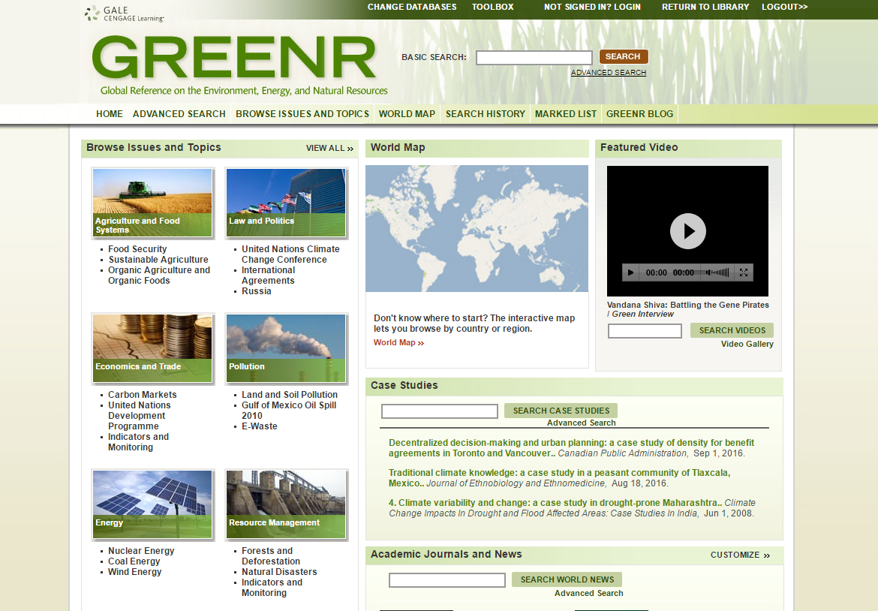Focus the world news search field
This screenshot has width=878, height=611.
tap(447, 580)
